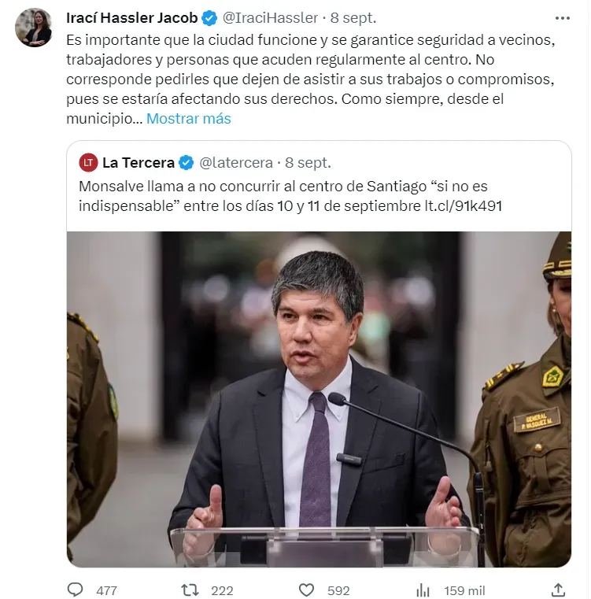The height and width of the screenshot is (599, 591).
Task: Click the reply speech bubble icon
Action: [x=75, y=590]
